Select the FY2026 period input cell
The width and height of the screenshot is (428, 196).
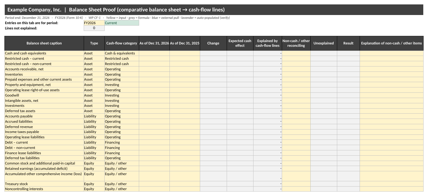(x=94, y=23)
